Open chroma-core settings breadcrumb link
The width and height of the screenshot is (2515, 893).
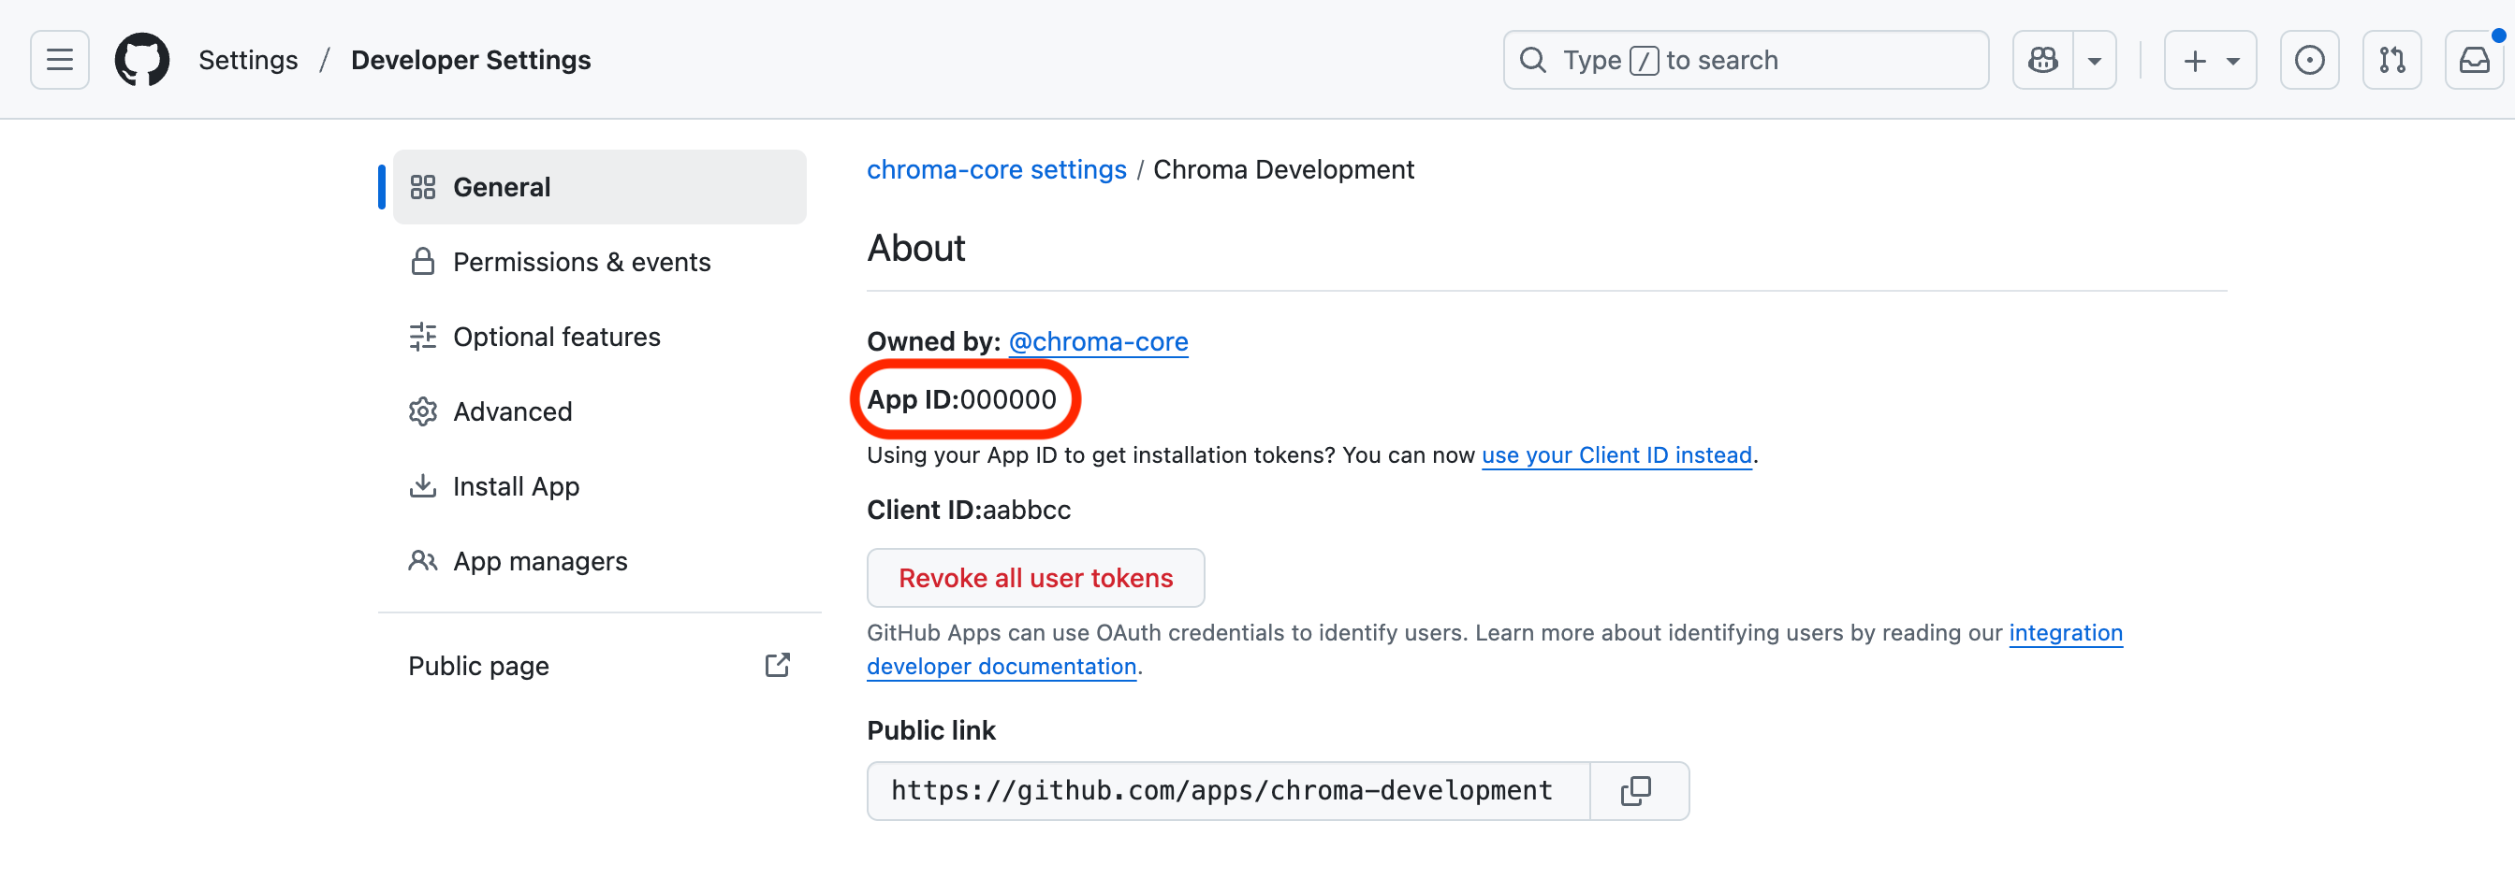point(996,168)
